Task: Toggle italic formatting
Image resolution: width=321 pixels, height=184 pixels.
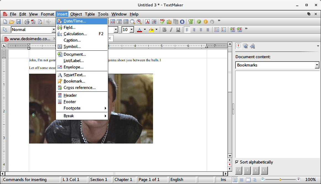Action: 171,30
